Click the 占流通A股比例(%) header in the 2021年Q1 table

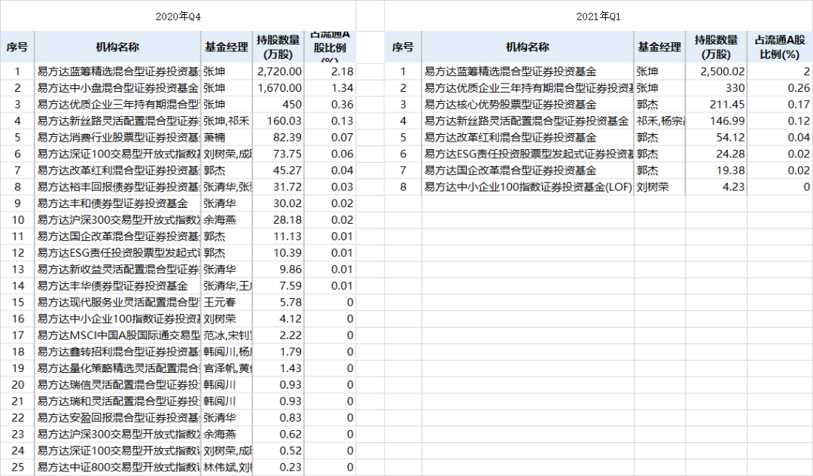[780, 47]
